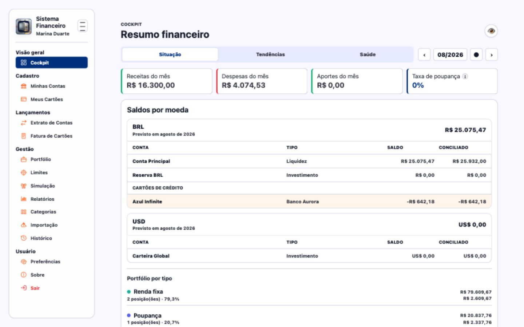Click the Despesas do mês card
The image size is (524, 327).
(262, 81)
